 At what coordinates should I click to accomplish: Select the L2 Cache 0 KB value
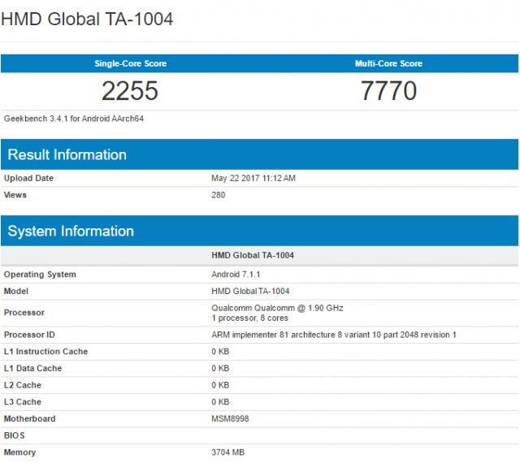pyautogui.click(x=220, y=385)
